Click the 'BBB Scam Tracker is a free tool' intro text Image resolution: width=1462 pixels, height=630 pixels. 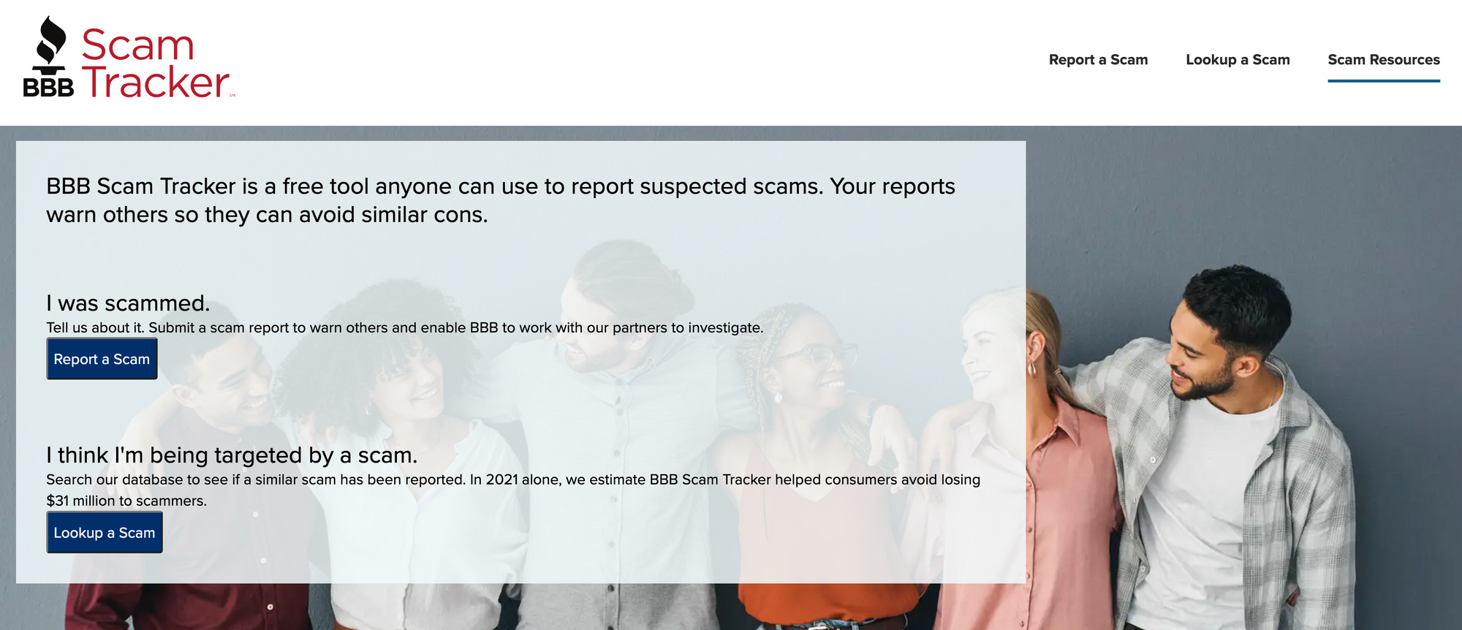click(x=501, y=200)
